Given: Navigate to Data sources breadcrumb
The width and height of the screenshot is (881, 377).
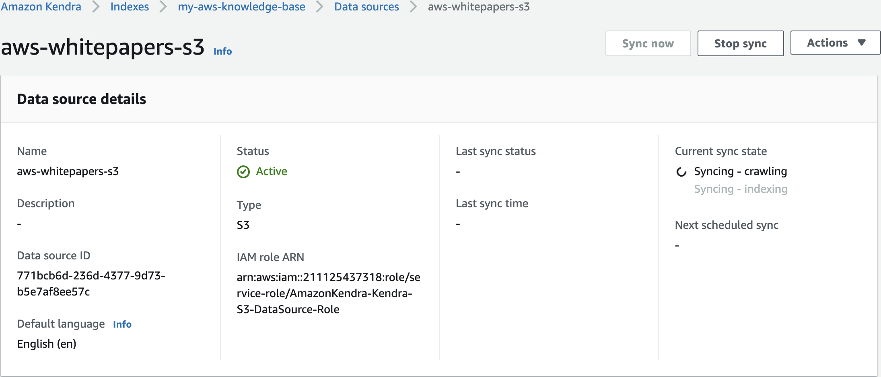Looking at the screenshot, I should tap(366, 7).
